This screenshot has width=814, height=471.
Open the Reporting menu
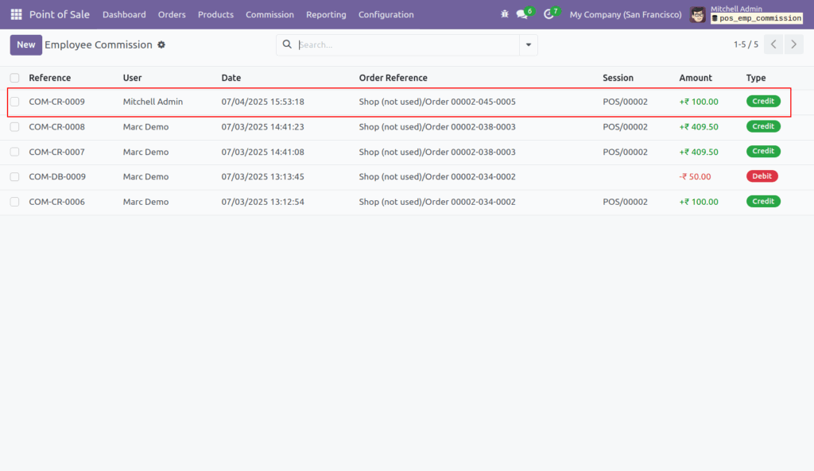tap(326, 14)
